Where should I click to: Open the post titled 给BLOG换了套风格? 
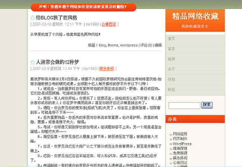point(57,18)
